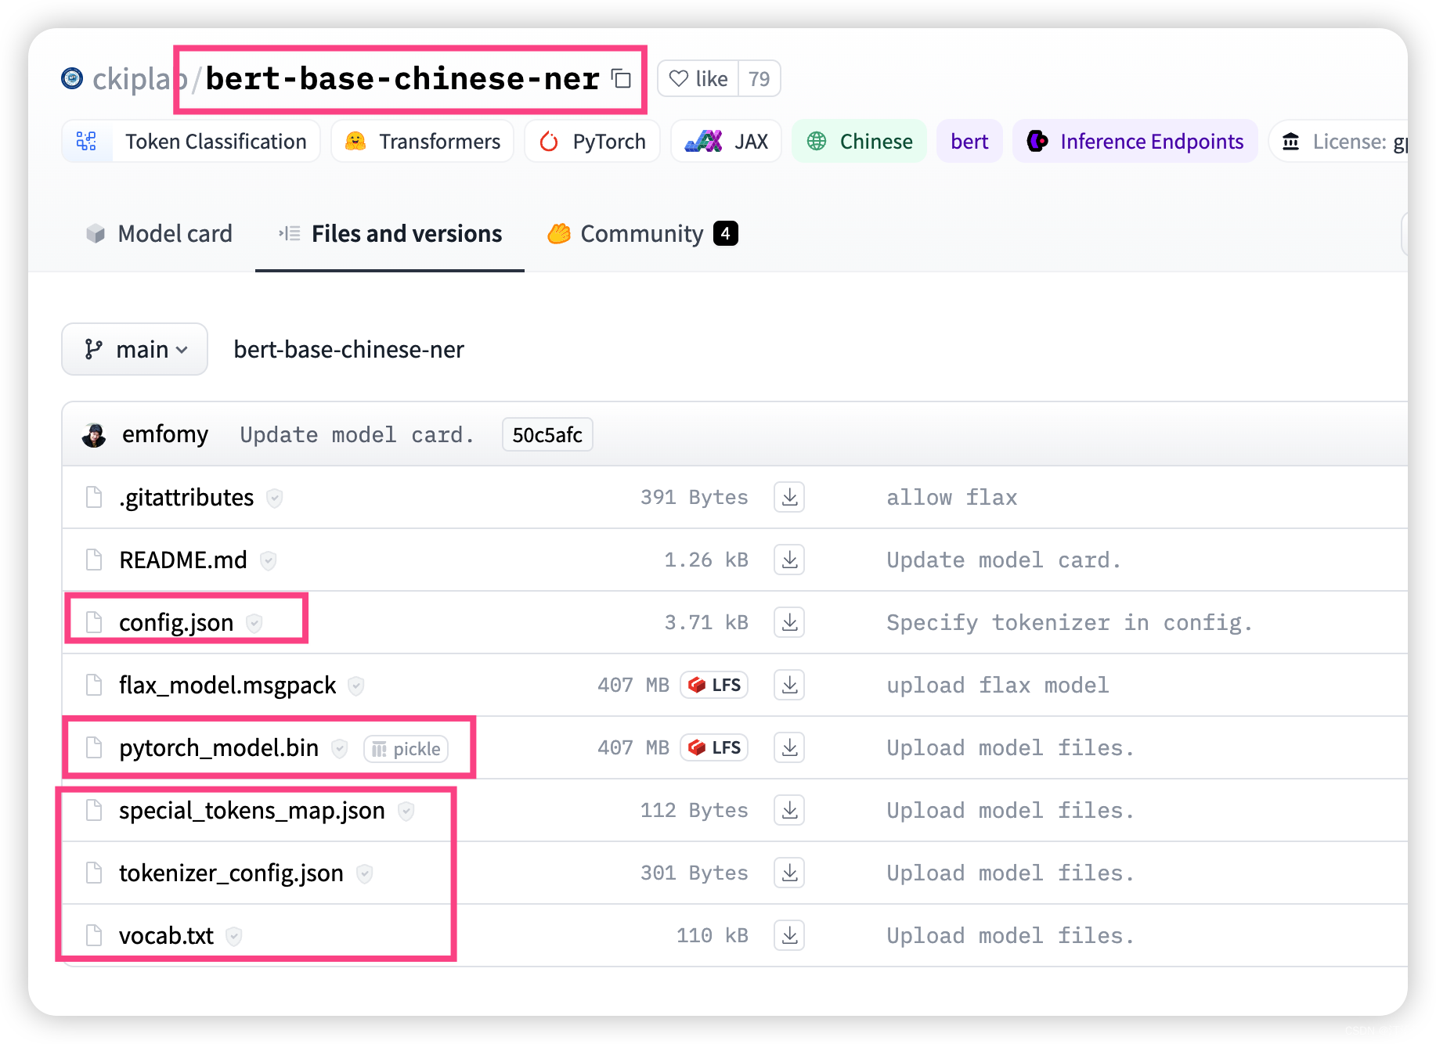The image size is (1436, 1044).
Task: Click the shield icon beside pytorch_model.bin
Action: tap(339, 748)
